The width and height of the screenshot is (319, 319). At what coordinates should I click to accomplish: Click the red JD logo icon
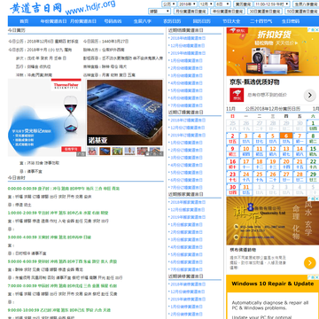[x=237, y=95]
